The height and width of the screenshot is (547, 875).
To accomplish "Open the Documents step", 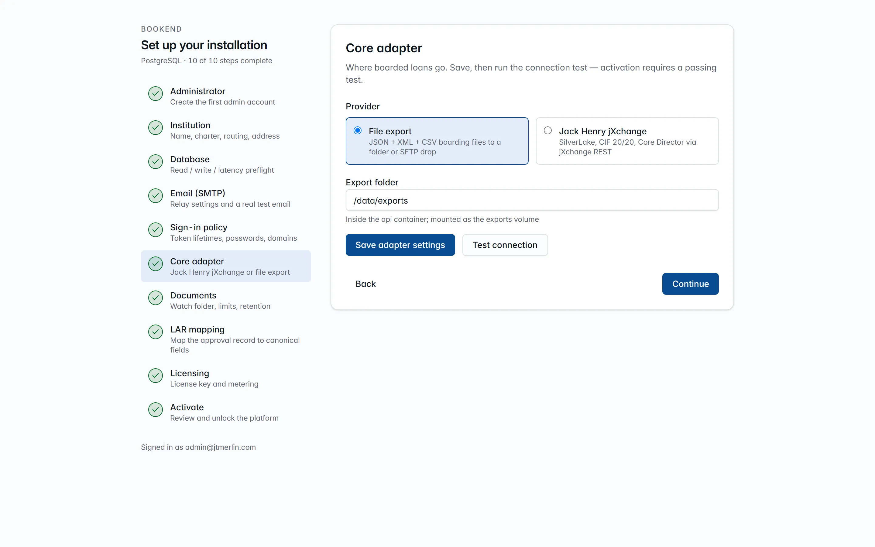I will click(226, 300).
